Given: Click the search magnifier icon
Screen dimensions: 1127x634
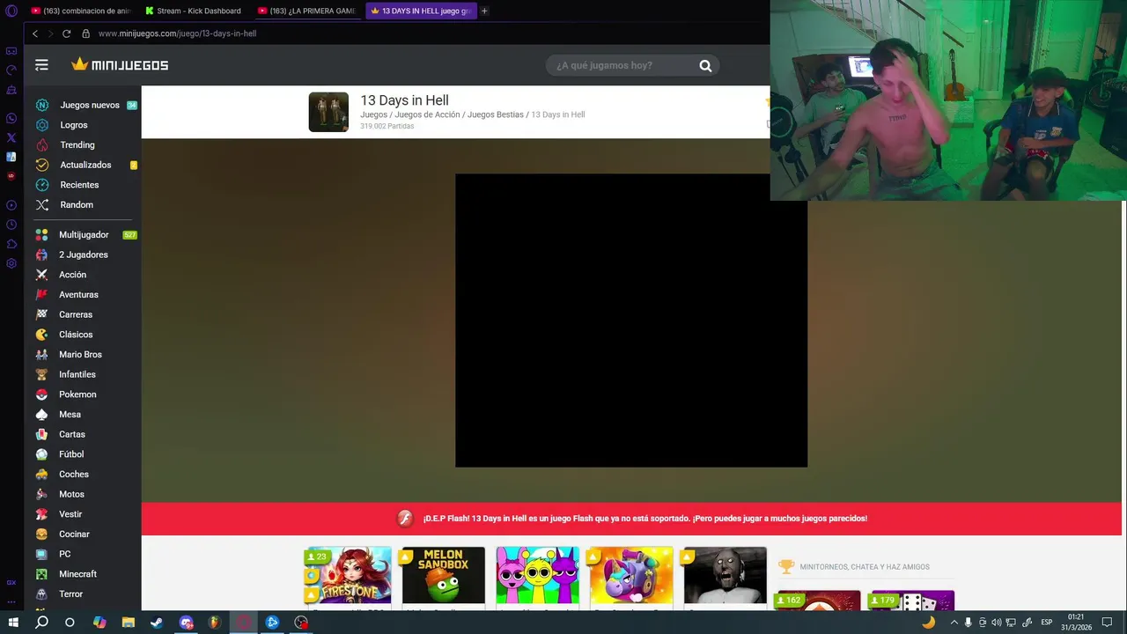Looking at the screenshot, I should point(705,66).
